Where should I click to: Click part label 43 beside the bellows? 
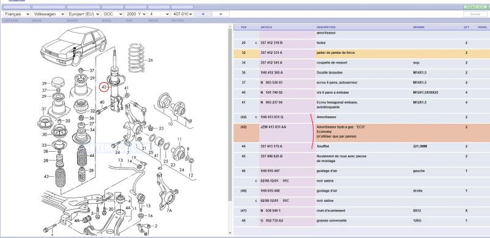(47, 176)
